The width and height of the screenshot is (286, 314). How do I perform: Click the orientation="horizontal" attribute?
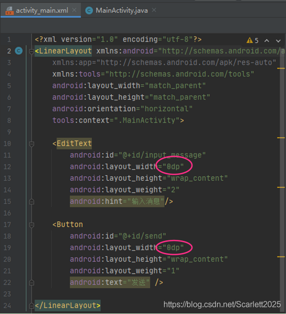[x=122, y=109]
